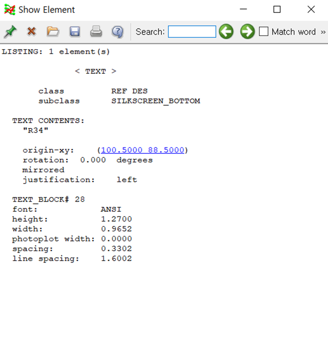Click the green pushpin sticky icon

[10, 32]
